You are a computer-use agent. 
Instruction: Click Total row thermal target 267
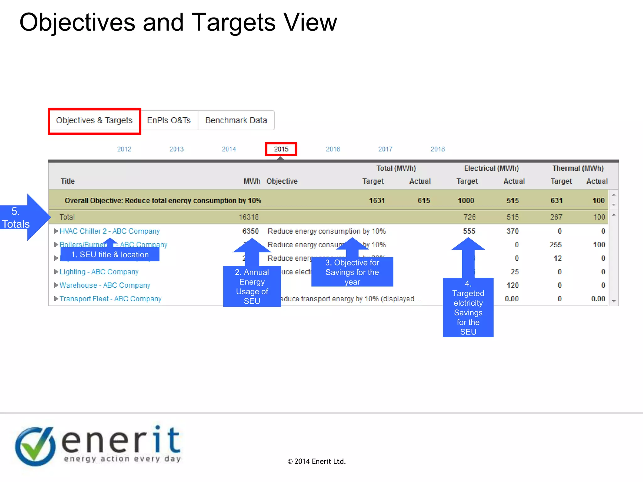tap(556, 217)
